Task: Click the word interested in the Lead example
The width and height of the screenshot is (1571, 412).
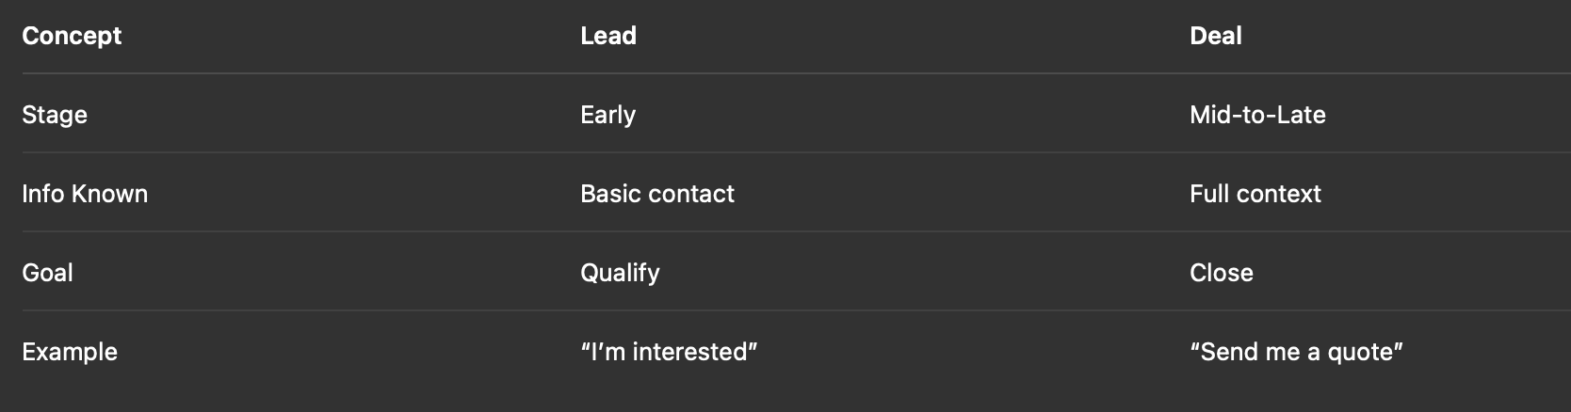Action: [x=689, y=352]
